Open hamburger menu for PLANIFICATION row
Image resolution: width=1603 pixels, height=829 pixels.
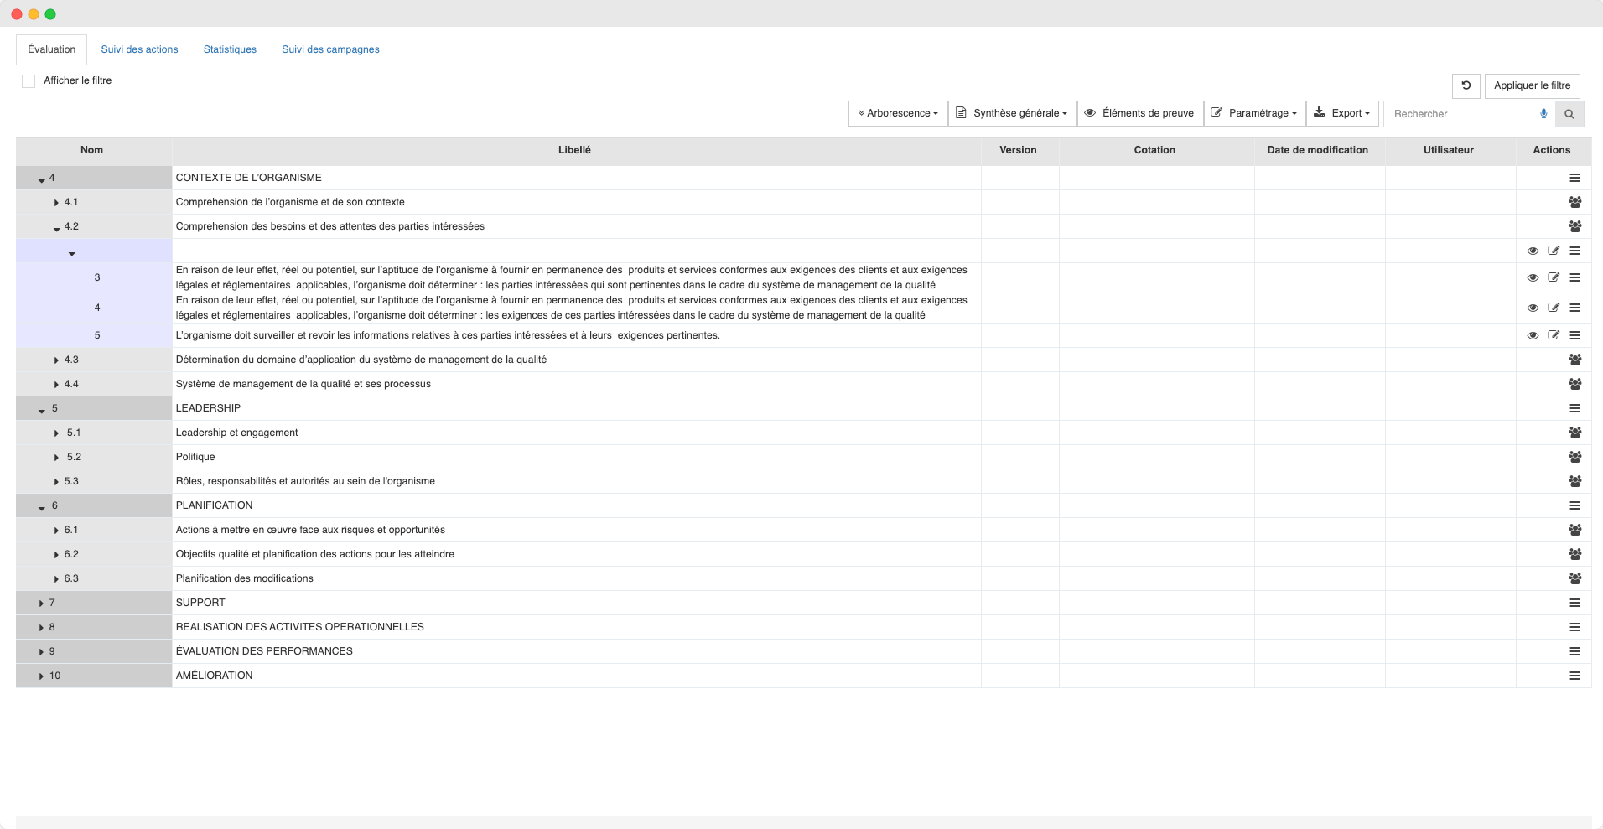1574,505
